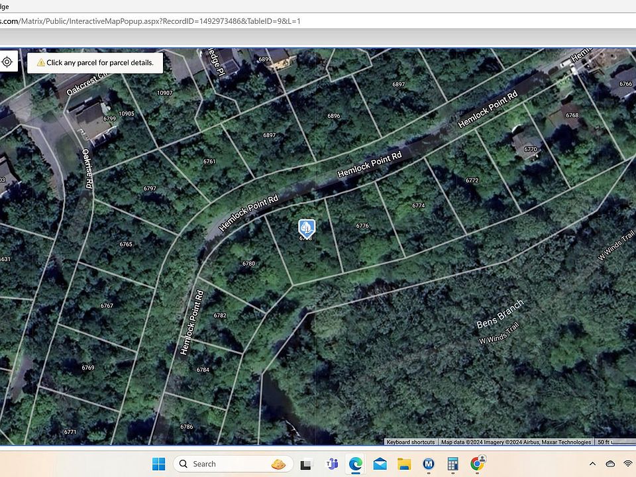Select parcel 6776 on the map

tap(362, 225)
